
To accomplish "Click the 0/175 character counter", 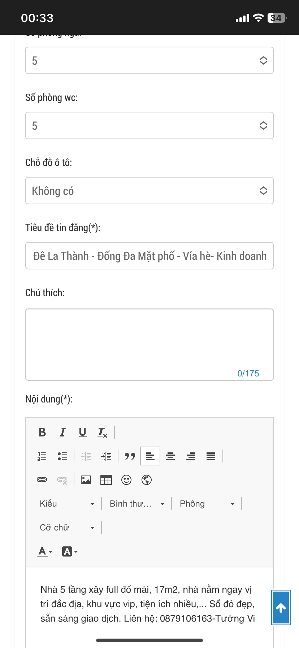I will click(x=248, y=374).
